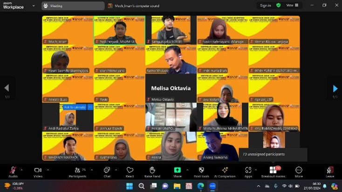Viewport: 342px width, 192px height.
Task: Open the Chat panel
Action: coord(107,172)
